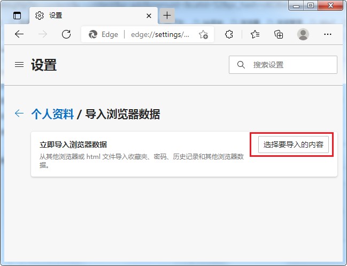Click the 设置 page heading

click(x=44, y=65)
